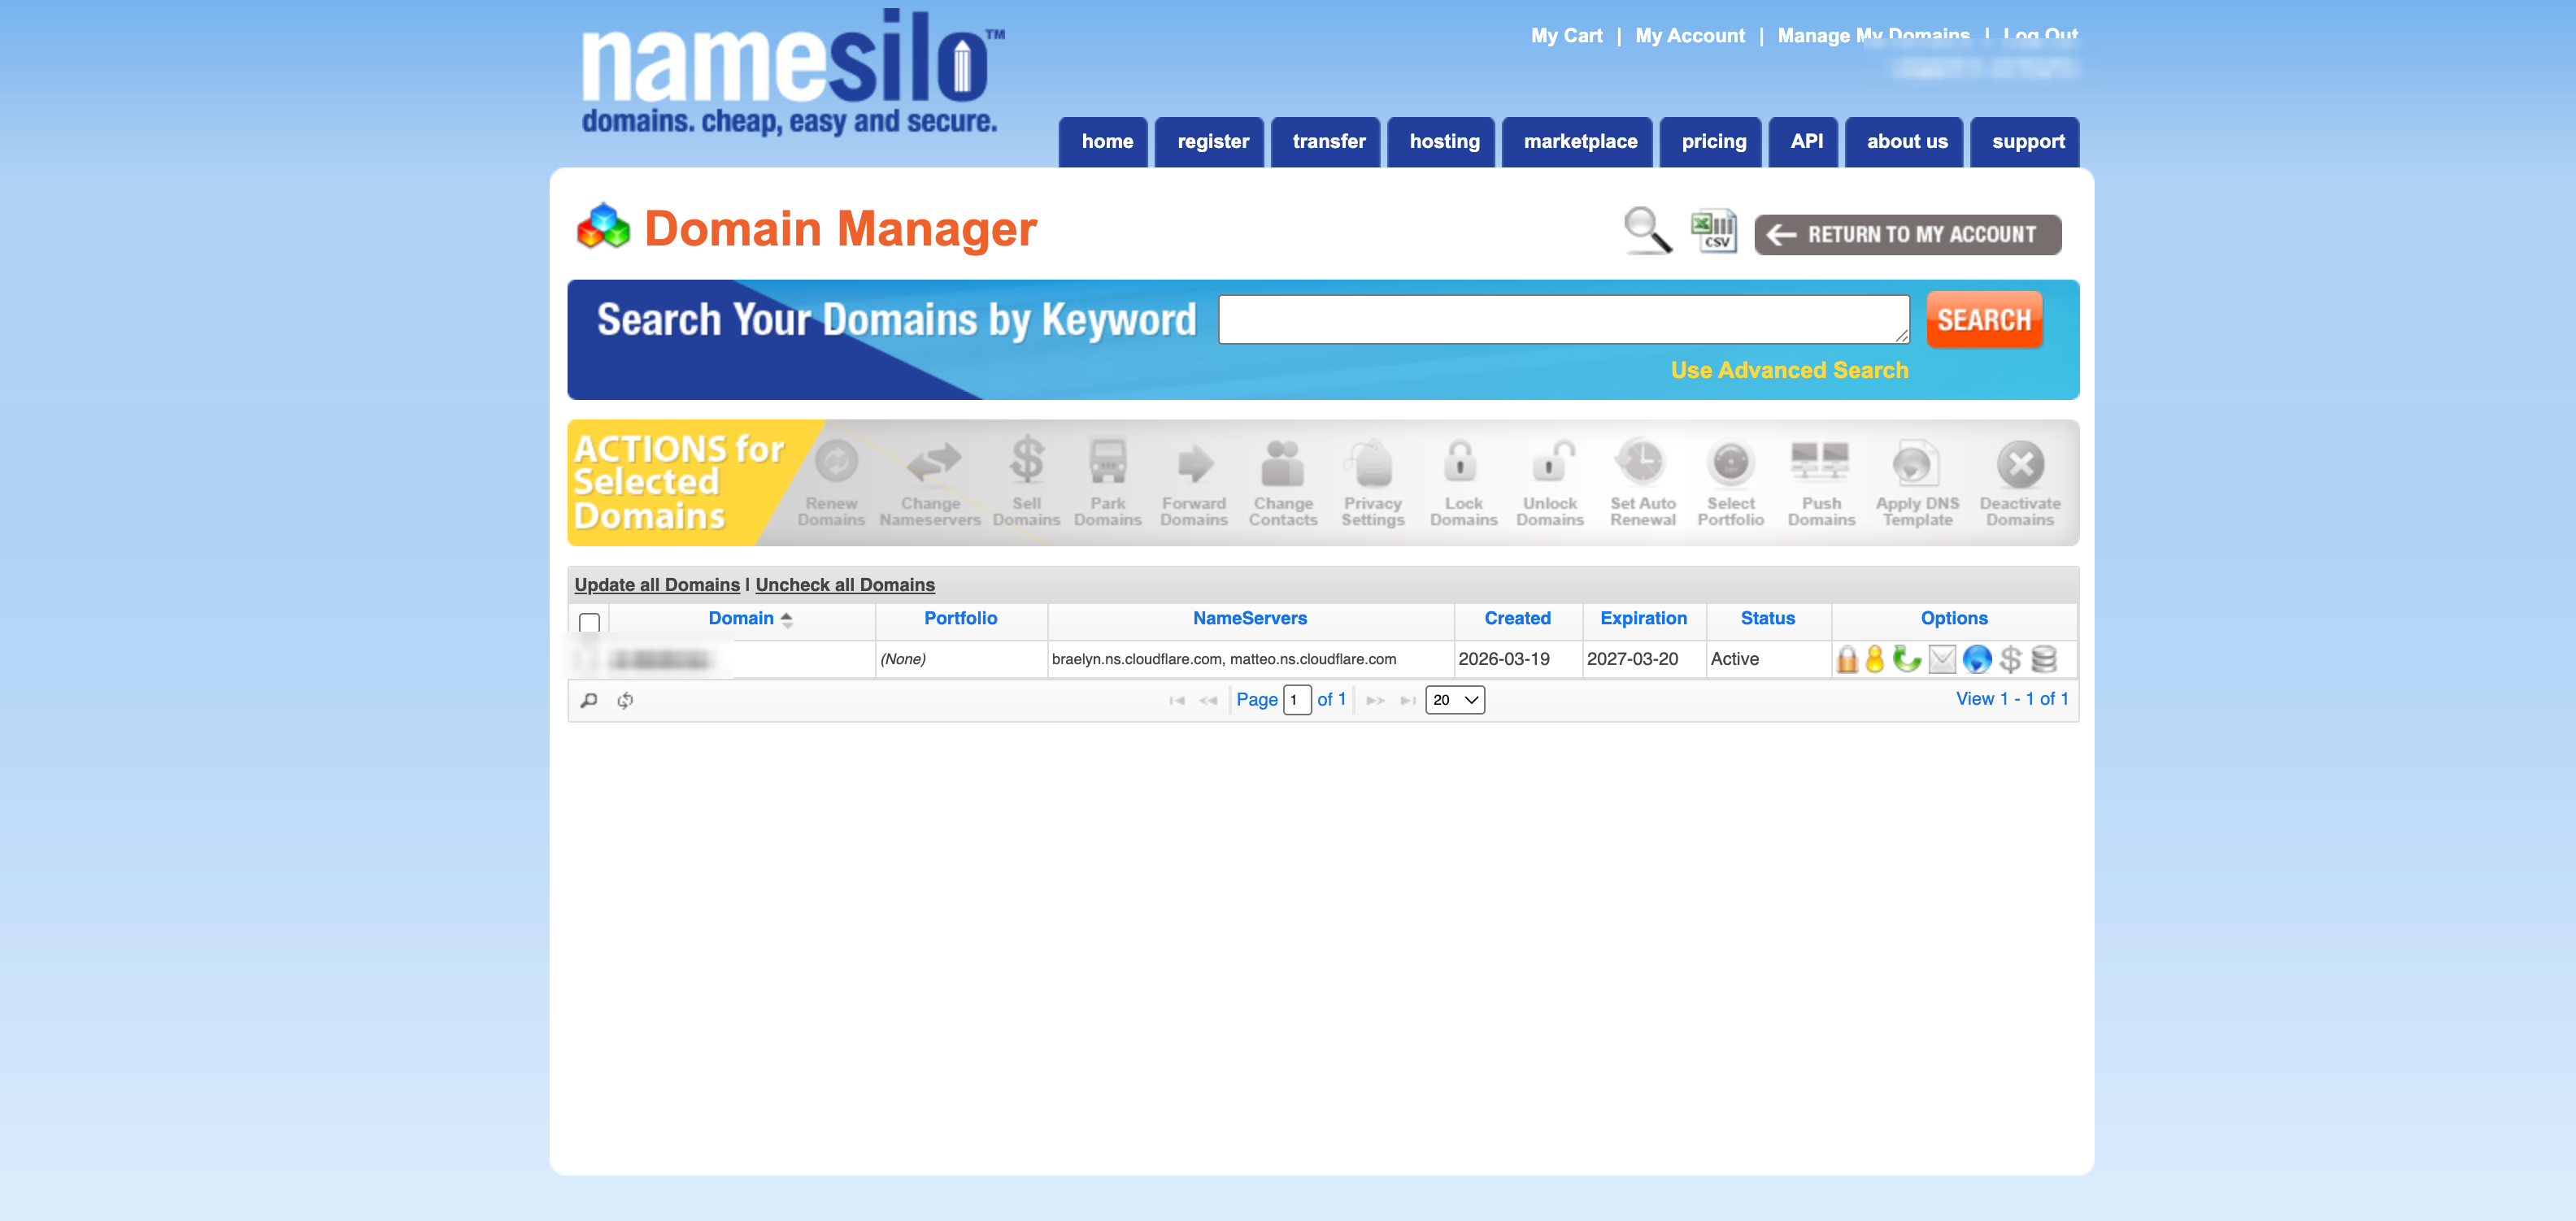The image size is (2576, 1221).
Task: Click the cloudflare nameservers cell
Action: tap(1250, 659)
